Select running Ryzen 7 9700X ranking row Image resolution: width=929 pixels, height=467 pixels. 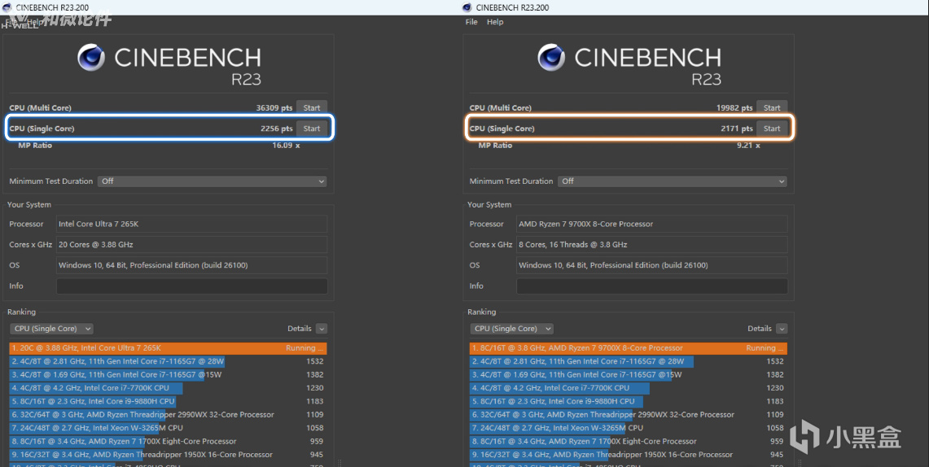[x=629, y=348]
